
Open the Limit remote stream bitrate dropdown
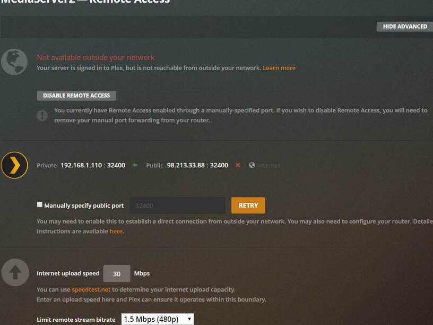158,319
